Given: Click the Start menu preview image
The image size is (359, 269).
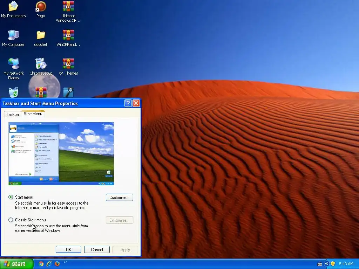Looking at the screenshot, I should [61, 154].
